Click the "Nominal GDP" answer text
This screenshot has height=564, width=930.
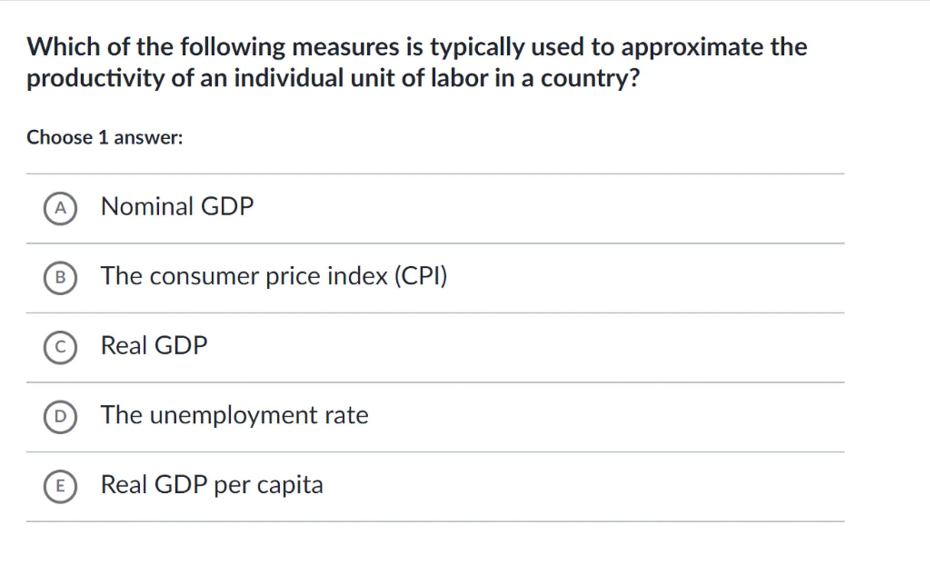pos(177,206)
